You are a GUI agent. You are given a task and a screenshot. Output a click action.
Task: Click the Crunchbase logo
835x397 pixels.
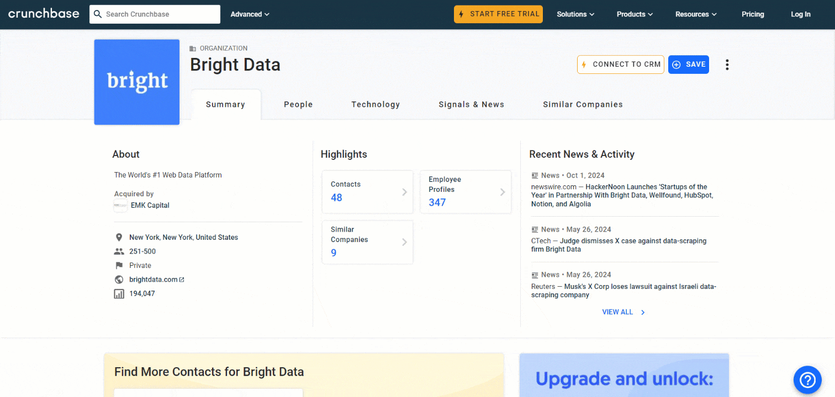point(43,13)
